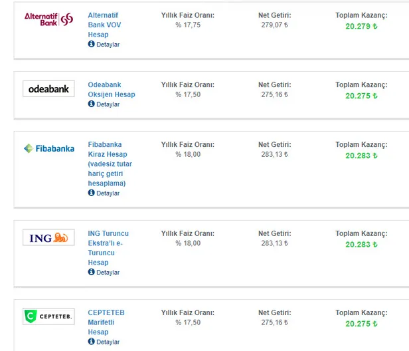Screen dimensions: 409x351
Task: Click the Odeabank logo
Action: pos(48,89)
